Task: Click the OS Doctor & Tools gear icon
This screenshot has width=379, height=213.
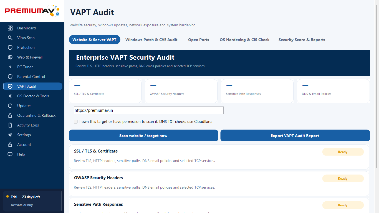Action: tap(10, 96)
